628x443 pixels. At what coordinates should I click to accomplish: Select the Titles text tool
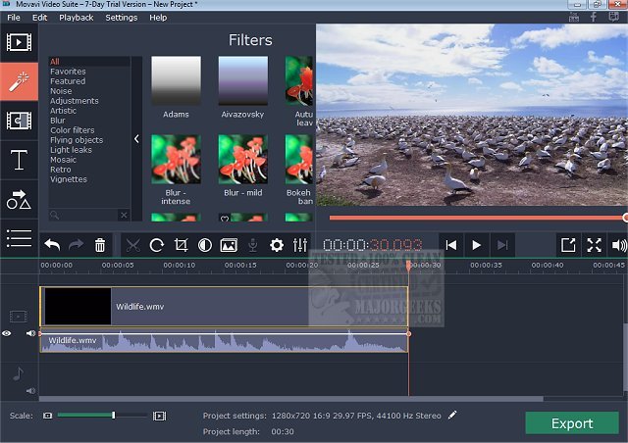tap(19, 161)
